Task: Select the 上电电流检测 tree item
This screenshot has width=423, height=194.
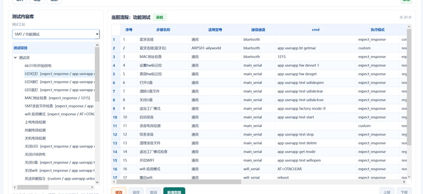Action: 35,122
